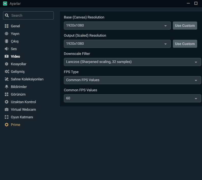The width and height of the screenshot is (202, 180).
Task: Click Use Custom for Output Resolution
Action: (x=185, y=44)
